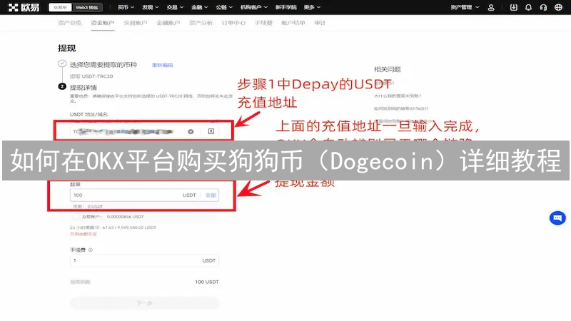
Task: Open the 为什么我的提现未到账 question
Action: 398,96
